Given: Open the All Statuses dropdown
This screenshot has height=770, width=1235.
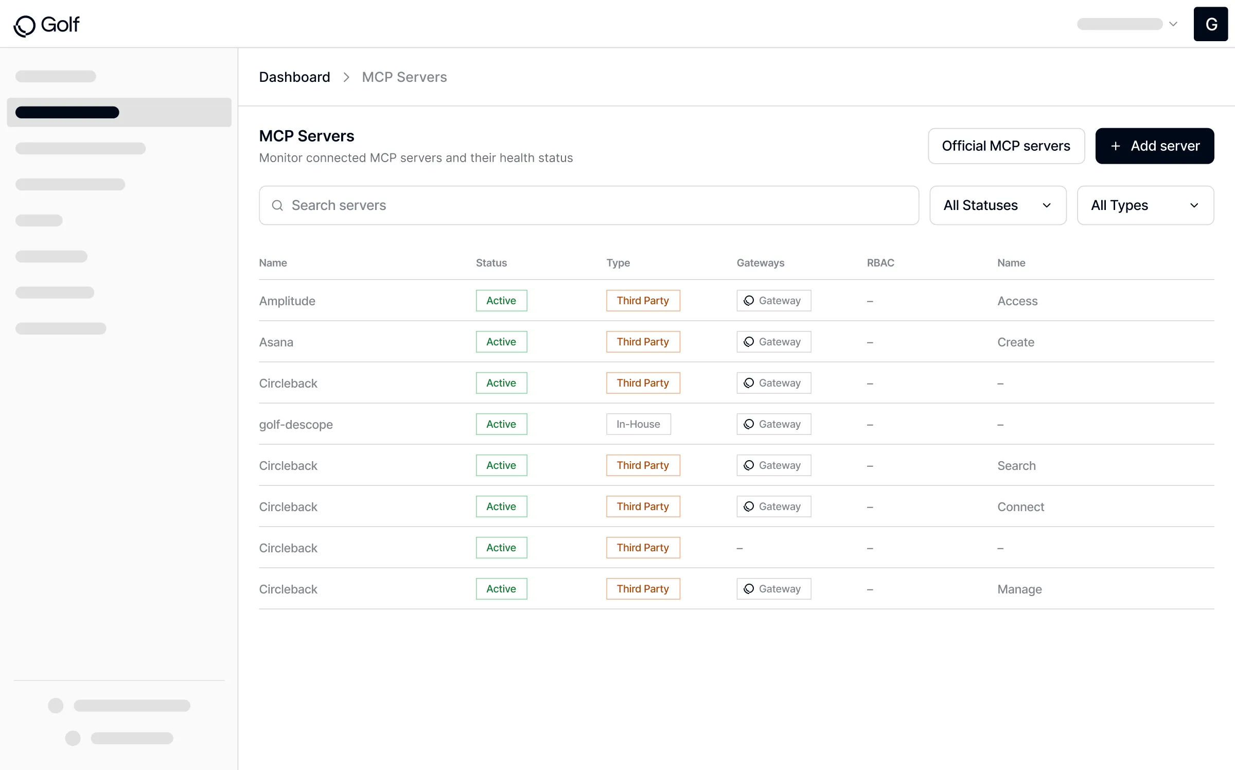Looking at the screenshot, I should [x=997, y=205].
